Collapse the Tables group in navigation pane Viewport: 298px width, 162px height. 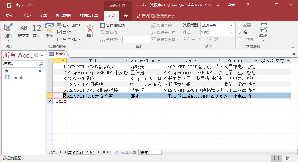[39, 71]
